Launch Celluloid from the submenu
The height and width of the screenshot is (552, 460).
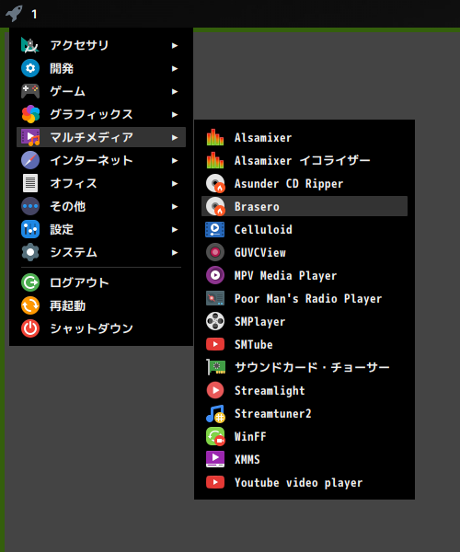pos(305,229)
